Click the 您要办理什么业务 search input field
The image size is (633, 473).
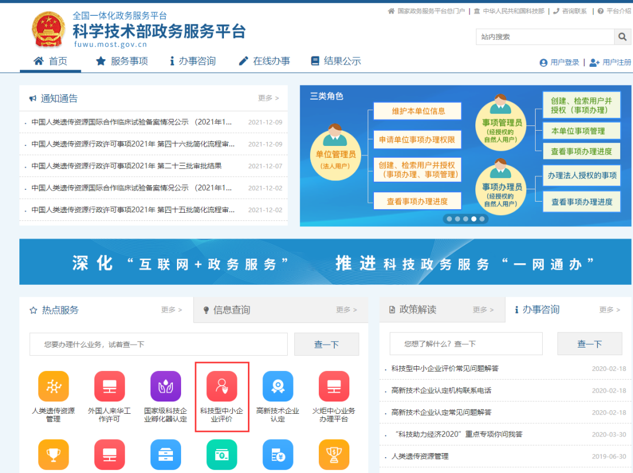click(x=158, y=344)
